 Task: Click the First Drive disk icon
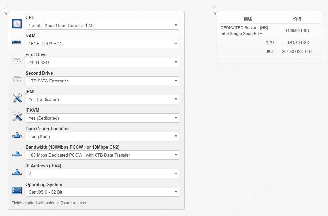[17, 61]
